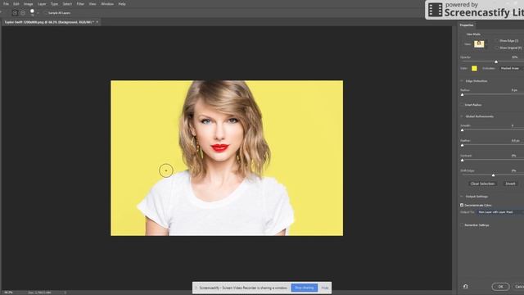Viewport: 524px width, 295px height.
Task: Click the reset workspace icon in the Properties panel
Action: point(466,286)
